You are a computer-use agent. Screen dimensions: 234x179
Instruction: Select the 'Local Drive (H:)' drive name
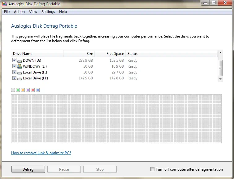coord(35,78)
